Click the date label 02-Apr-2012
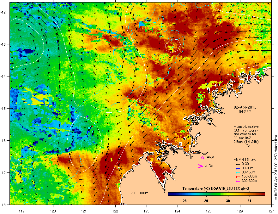Screen dimensions: 278x214 coord(245,107)
